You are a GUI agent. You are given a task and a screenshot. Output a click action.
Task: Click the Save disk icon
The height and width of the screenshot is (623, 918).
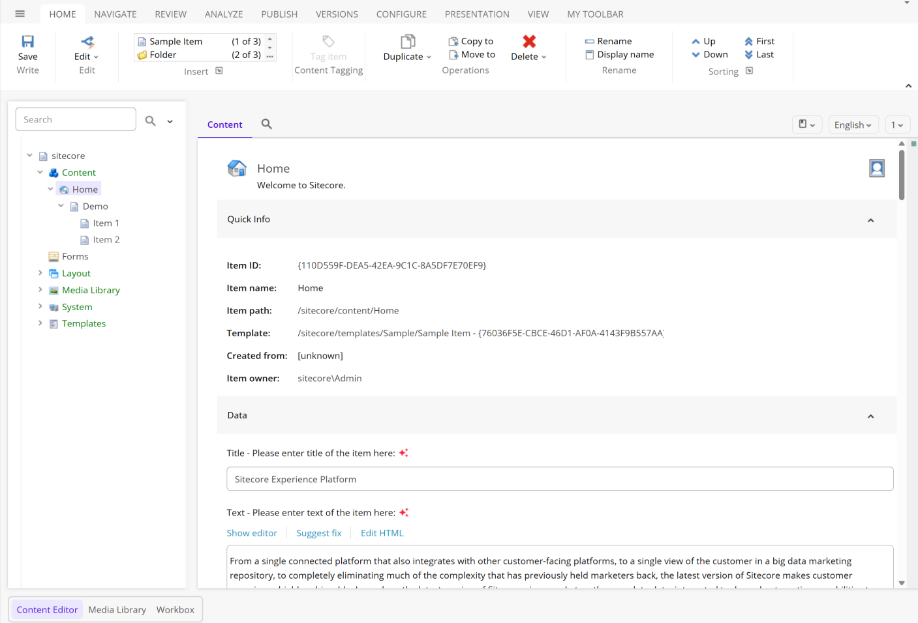27,42
